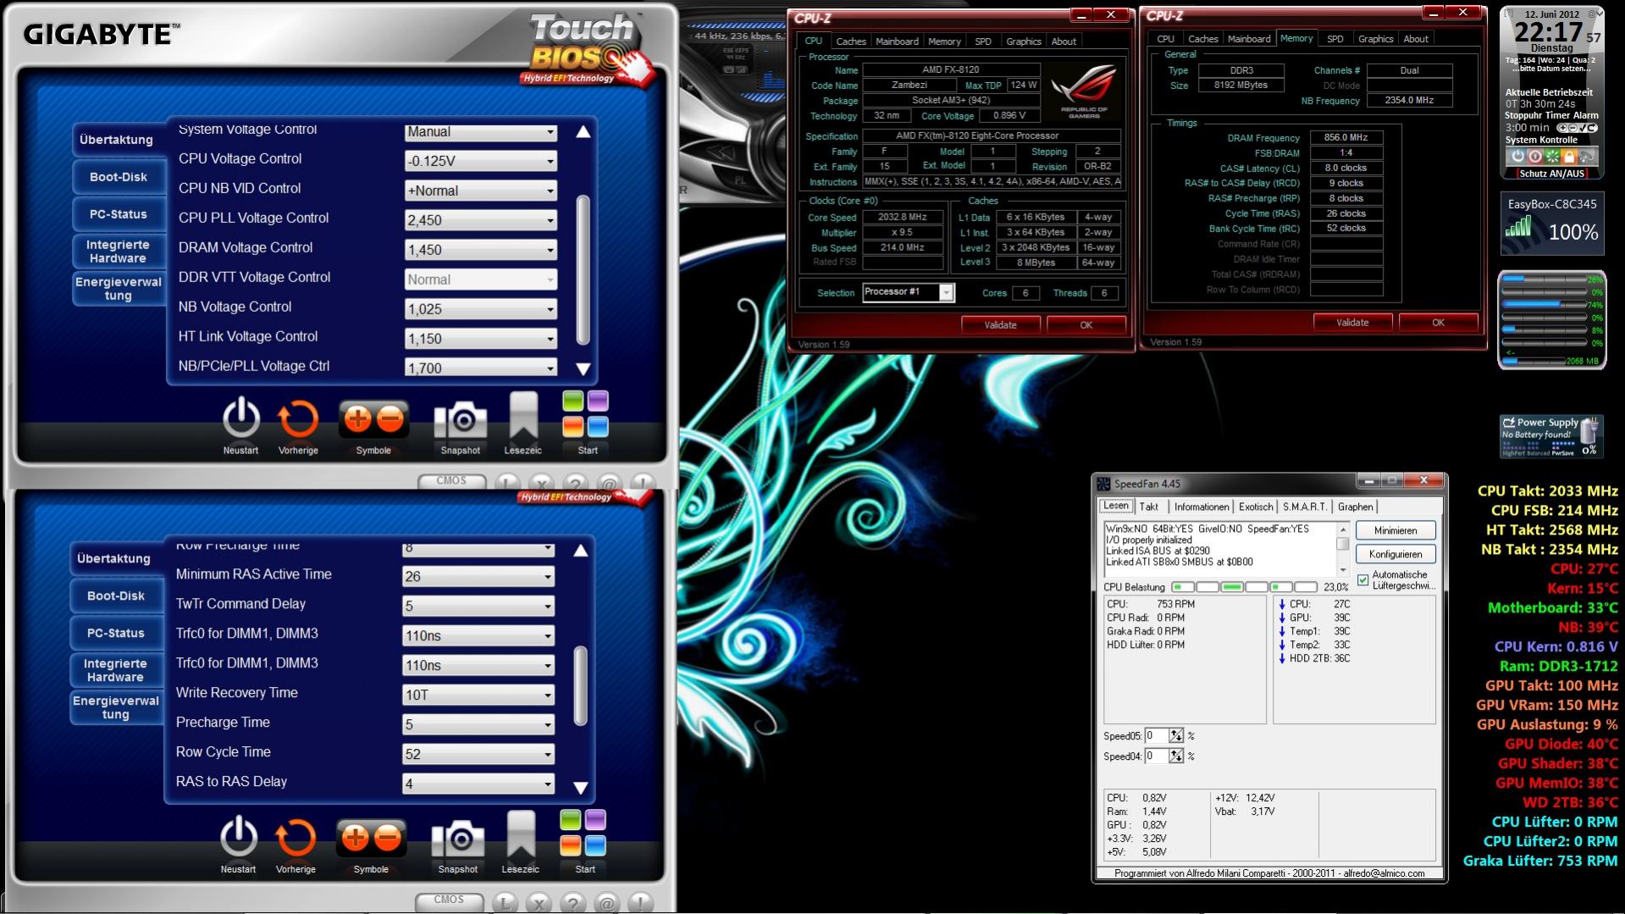This screenshot has width=1625, height=914.
Task: Click the orange lock icon under System Kontrolle
Action: (1569, 157)
